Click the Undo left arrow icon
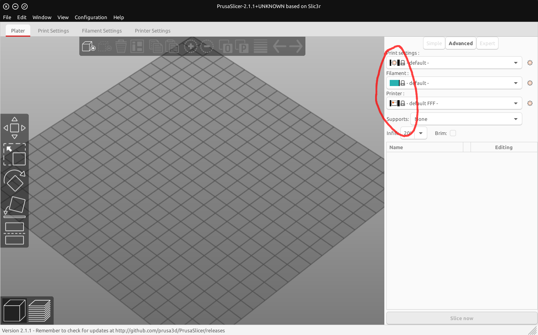 tap(280, 47)
